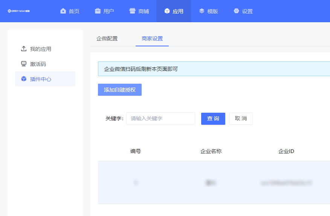Click the gear icon beside 设置

pyautogui.click(x=236, y=11)
